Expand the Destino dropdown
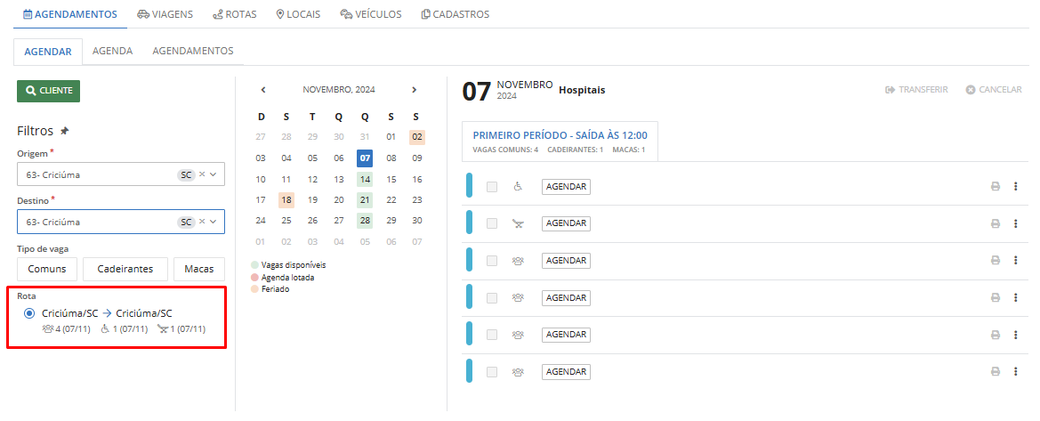 point(214,222)
